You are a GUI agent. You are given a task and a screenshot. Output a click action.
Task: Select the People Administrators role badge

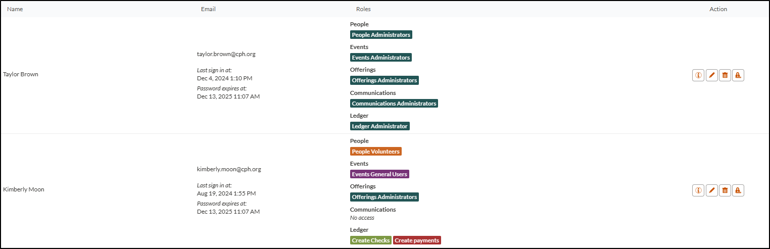(381, 35)
